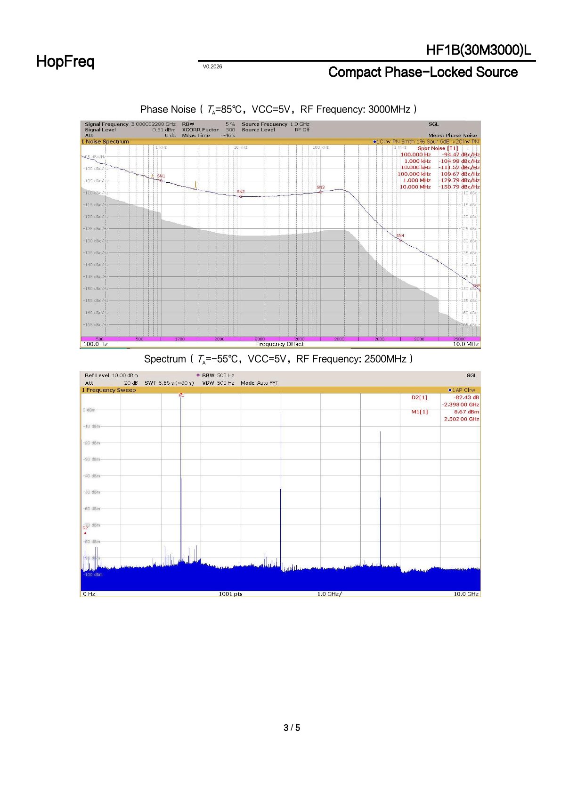Click the Phase Noise 85℃ chart caption
Screen dimensions: 561x793
tap(278, 109)
